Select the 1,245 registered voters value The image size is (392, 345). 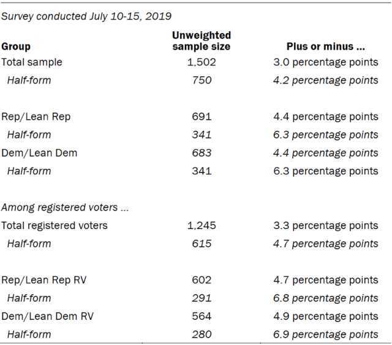tap(202, 225)
